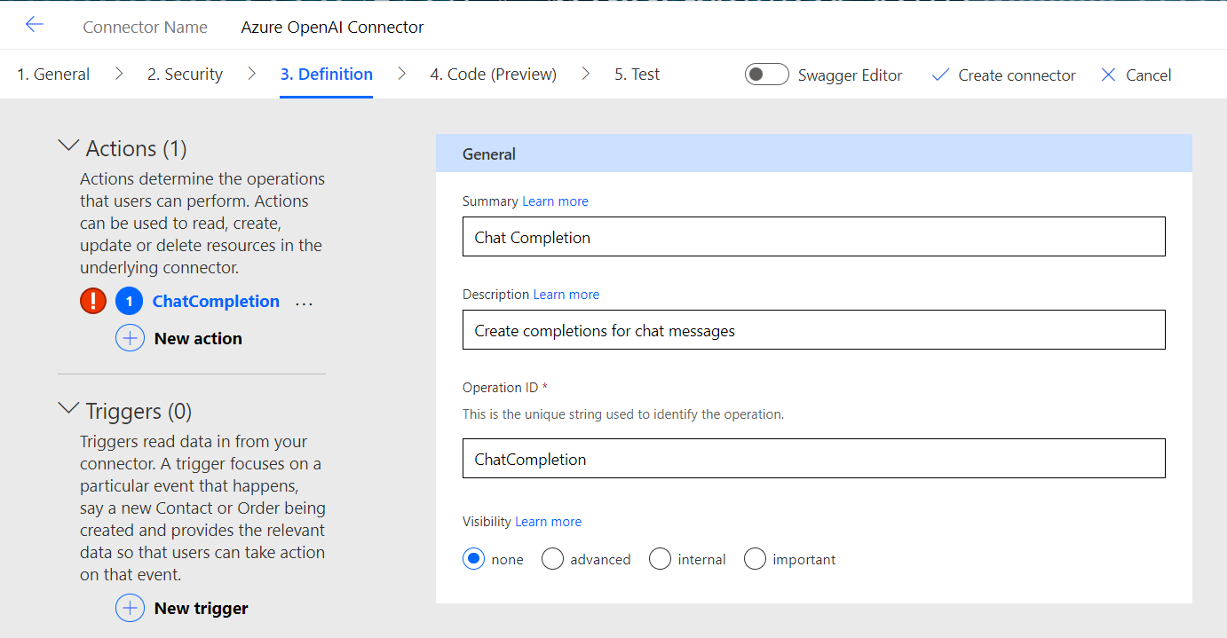Toggle the Swagger Editor switch

click(x=767, y=75)
